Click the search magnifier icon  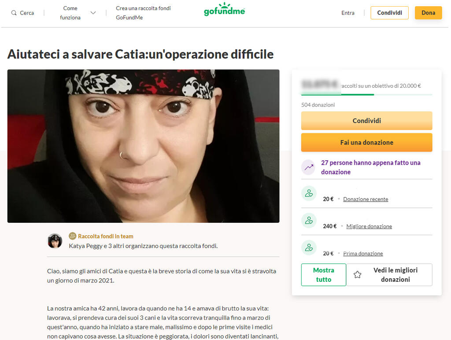coord(14,13)
